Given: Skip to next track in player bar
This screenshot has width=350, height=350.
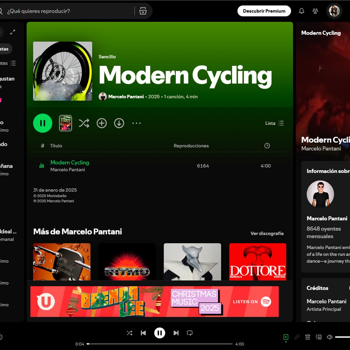Looking at the screenshot, I should 176,333.
